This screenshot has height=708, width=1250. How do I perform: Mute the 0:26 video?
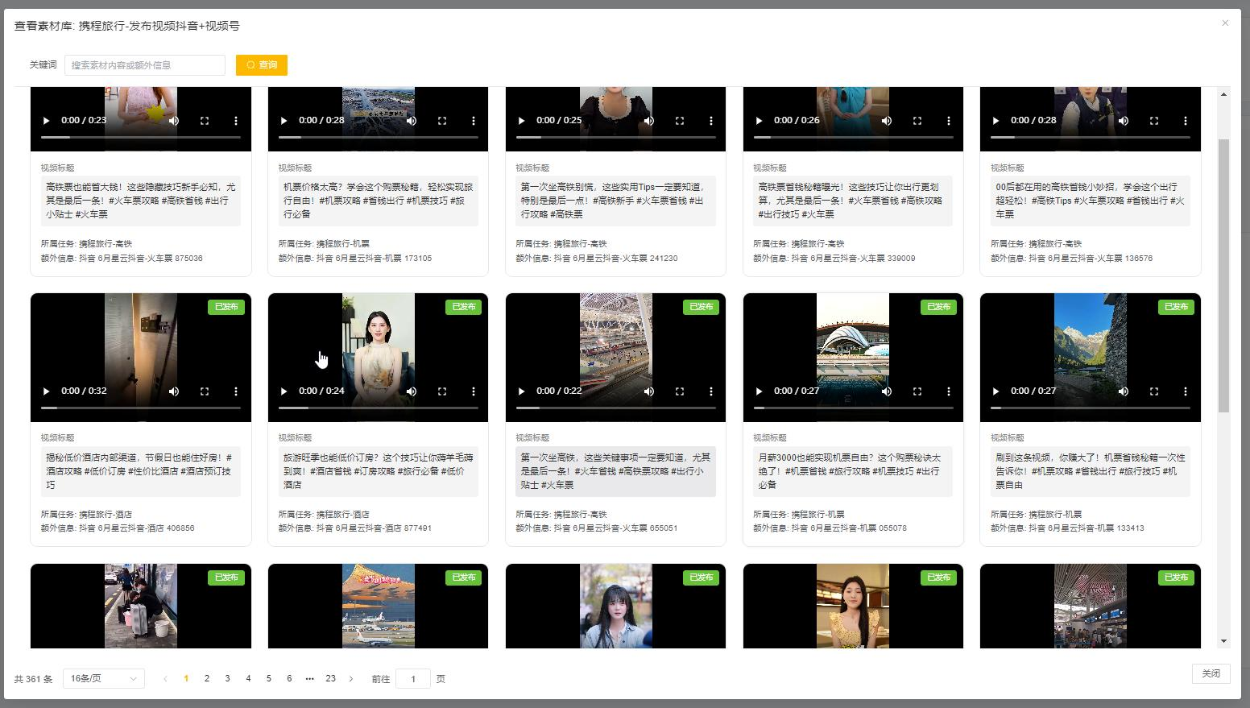887,121
